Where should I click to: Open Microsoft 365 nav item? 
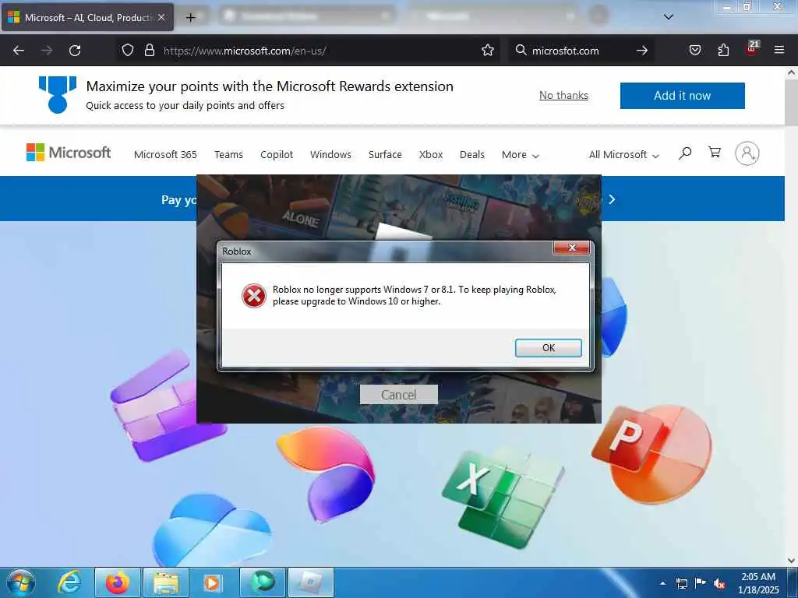click(165, 155)
